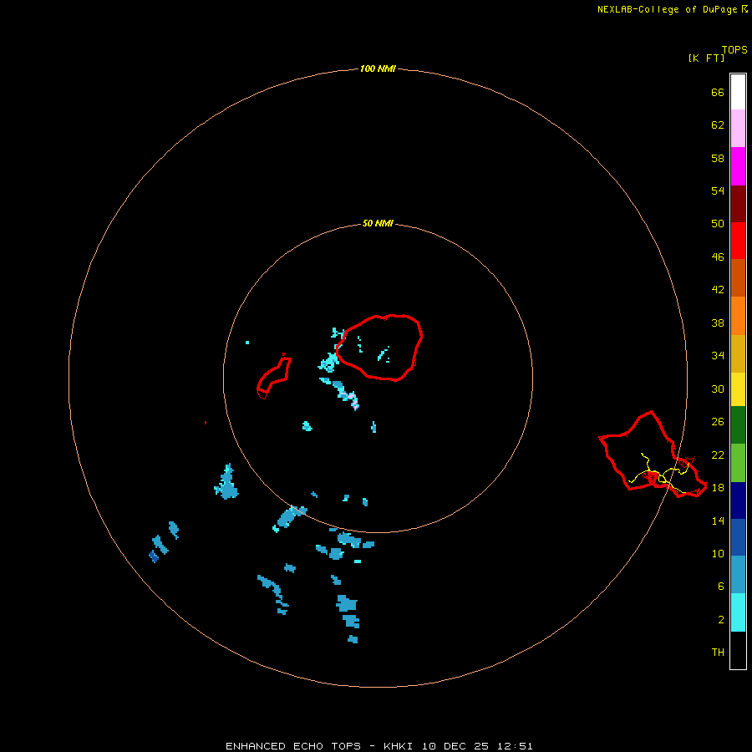The height and width of the screenshot is (752, 752).
Task: Click the legend value '46'
Action: coord(718,257)
